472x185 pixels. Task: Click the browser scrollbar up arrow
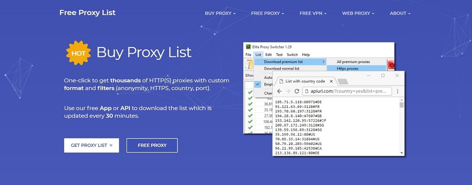tap(402, 100)
